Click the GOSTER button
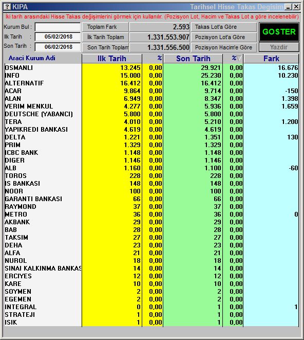The height and width of the screenshot is (340, 304). pos(279,32)
